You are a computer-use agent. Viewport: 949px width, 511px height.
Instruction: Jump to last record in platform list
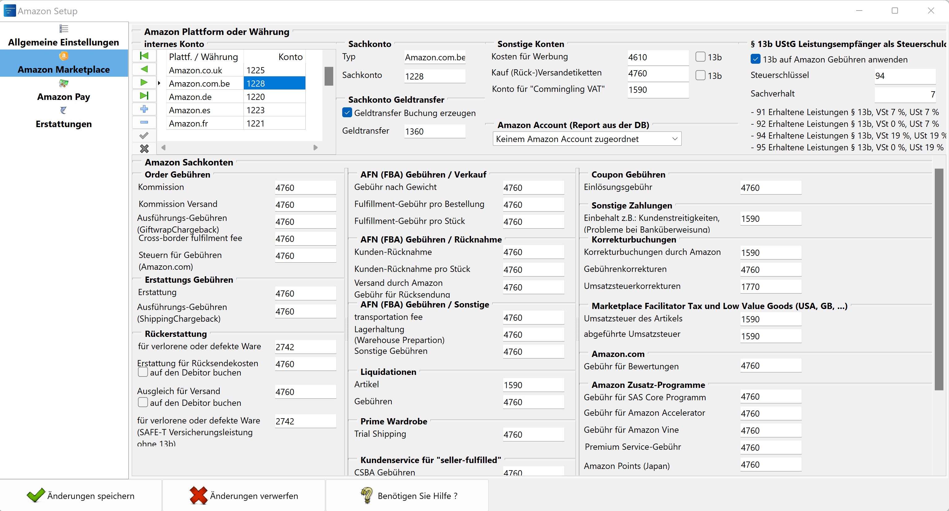tap(144, 96)
